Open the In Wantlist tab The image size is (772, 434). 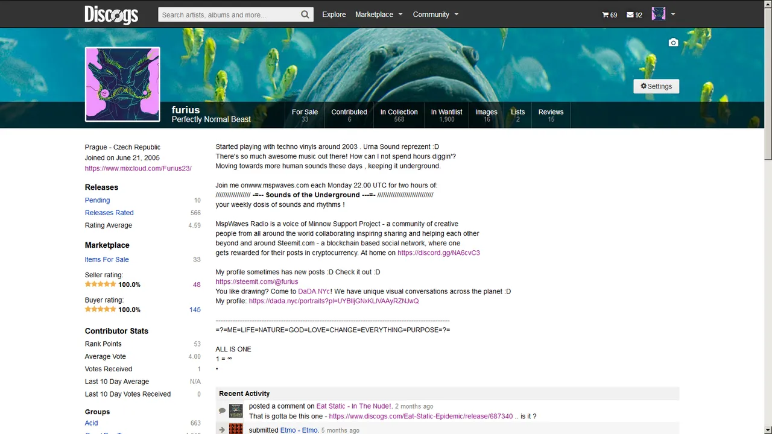pos(446,115)
